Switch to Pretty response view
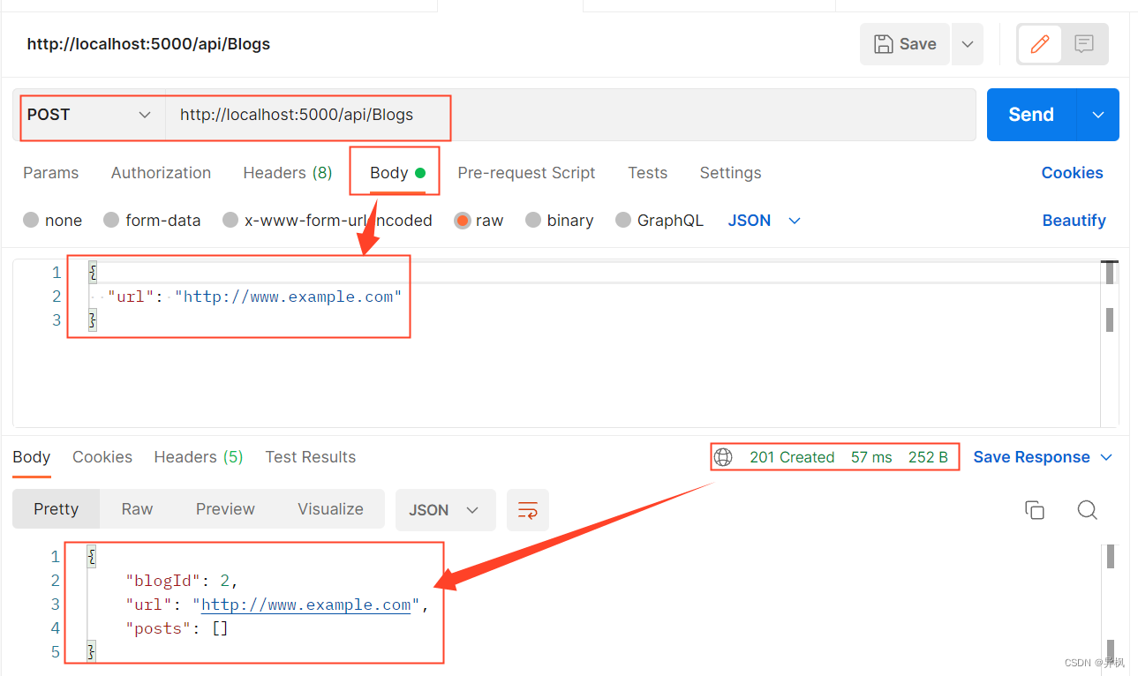 [57, 509]
